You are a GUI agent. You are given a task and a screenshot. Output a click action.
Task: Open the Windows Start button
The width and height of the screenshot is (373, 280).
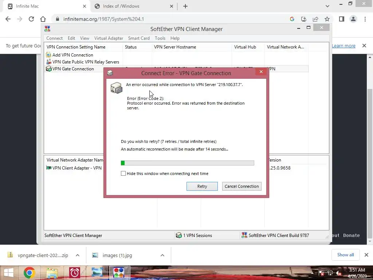pos(9,273)
